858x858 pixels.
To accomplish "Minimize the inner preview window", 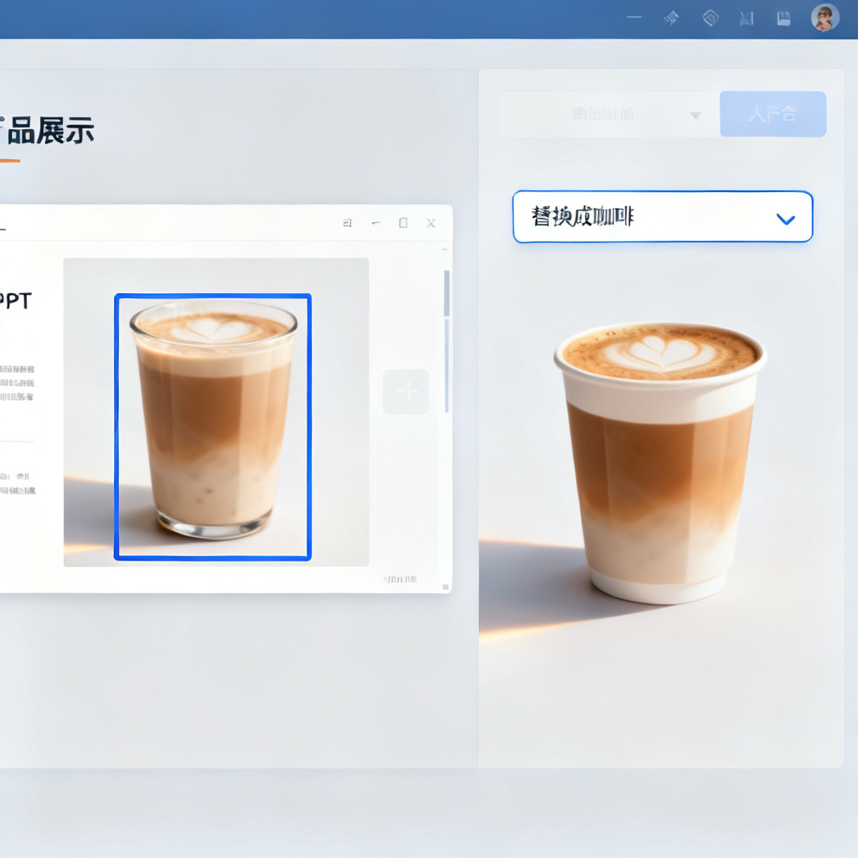I will point(376,223).
